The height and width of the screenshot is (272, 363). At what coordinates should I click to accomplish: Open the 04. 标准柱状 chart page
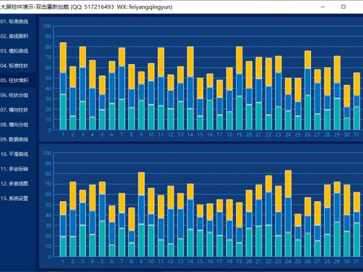click(17, 65)
